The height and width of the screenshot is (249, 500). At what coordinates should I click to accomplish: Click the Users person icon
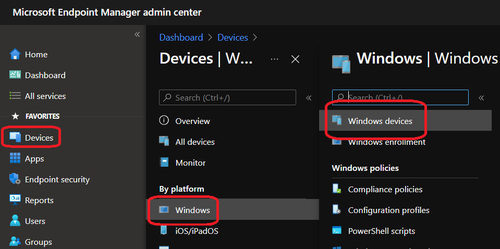pos(15,221)
